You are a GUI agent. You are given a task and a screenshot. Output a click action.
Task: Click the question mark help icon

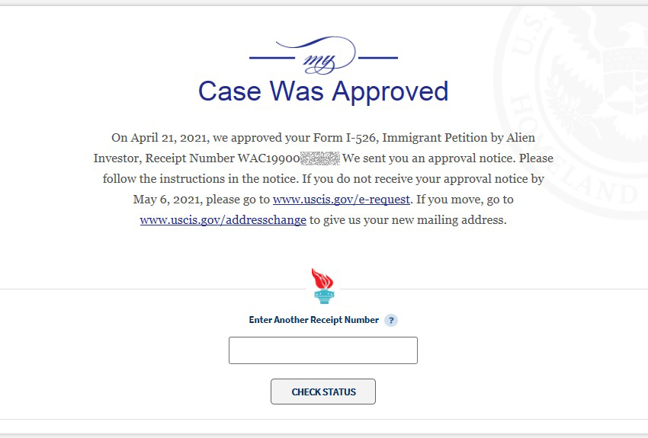[x=391, y=320]
